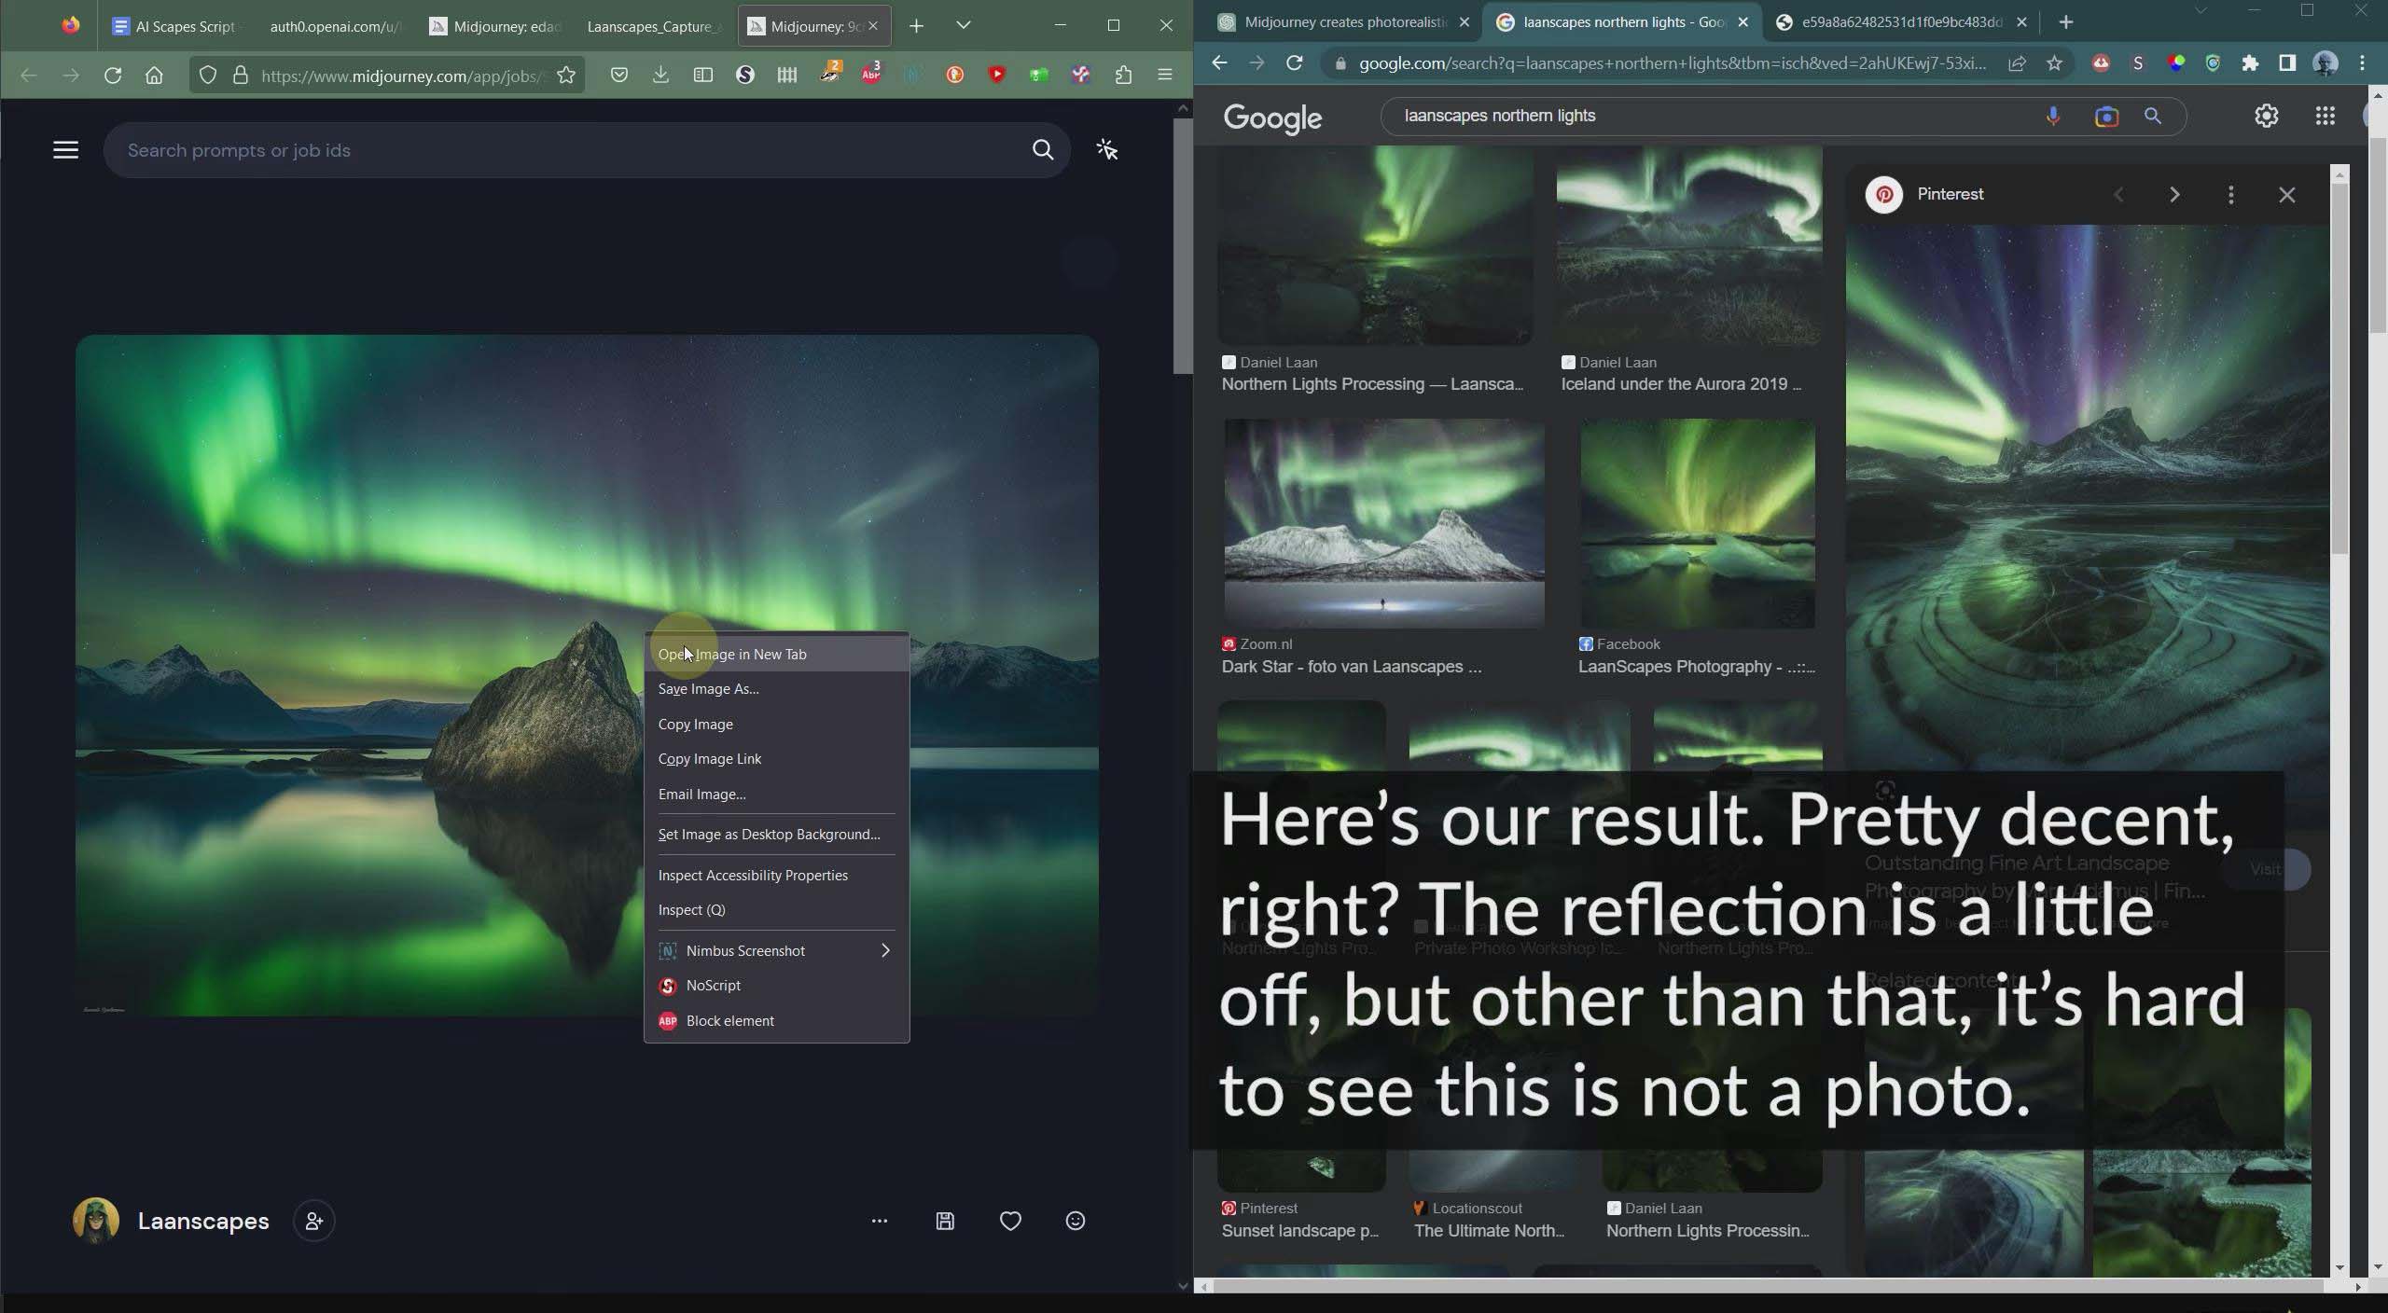Click 'Copy Image Link' option
The width and height of the screenshot is (2388, 1313).
click(x=708, y=758)
